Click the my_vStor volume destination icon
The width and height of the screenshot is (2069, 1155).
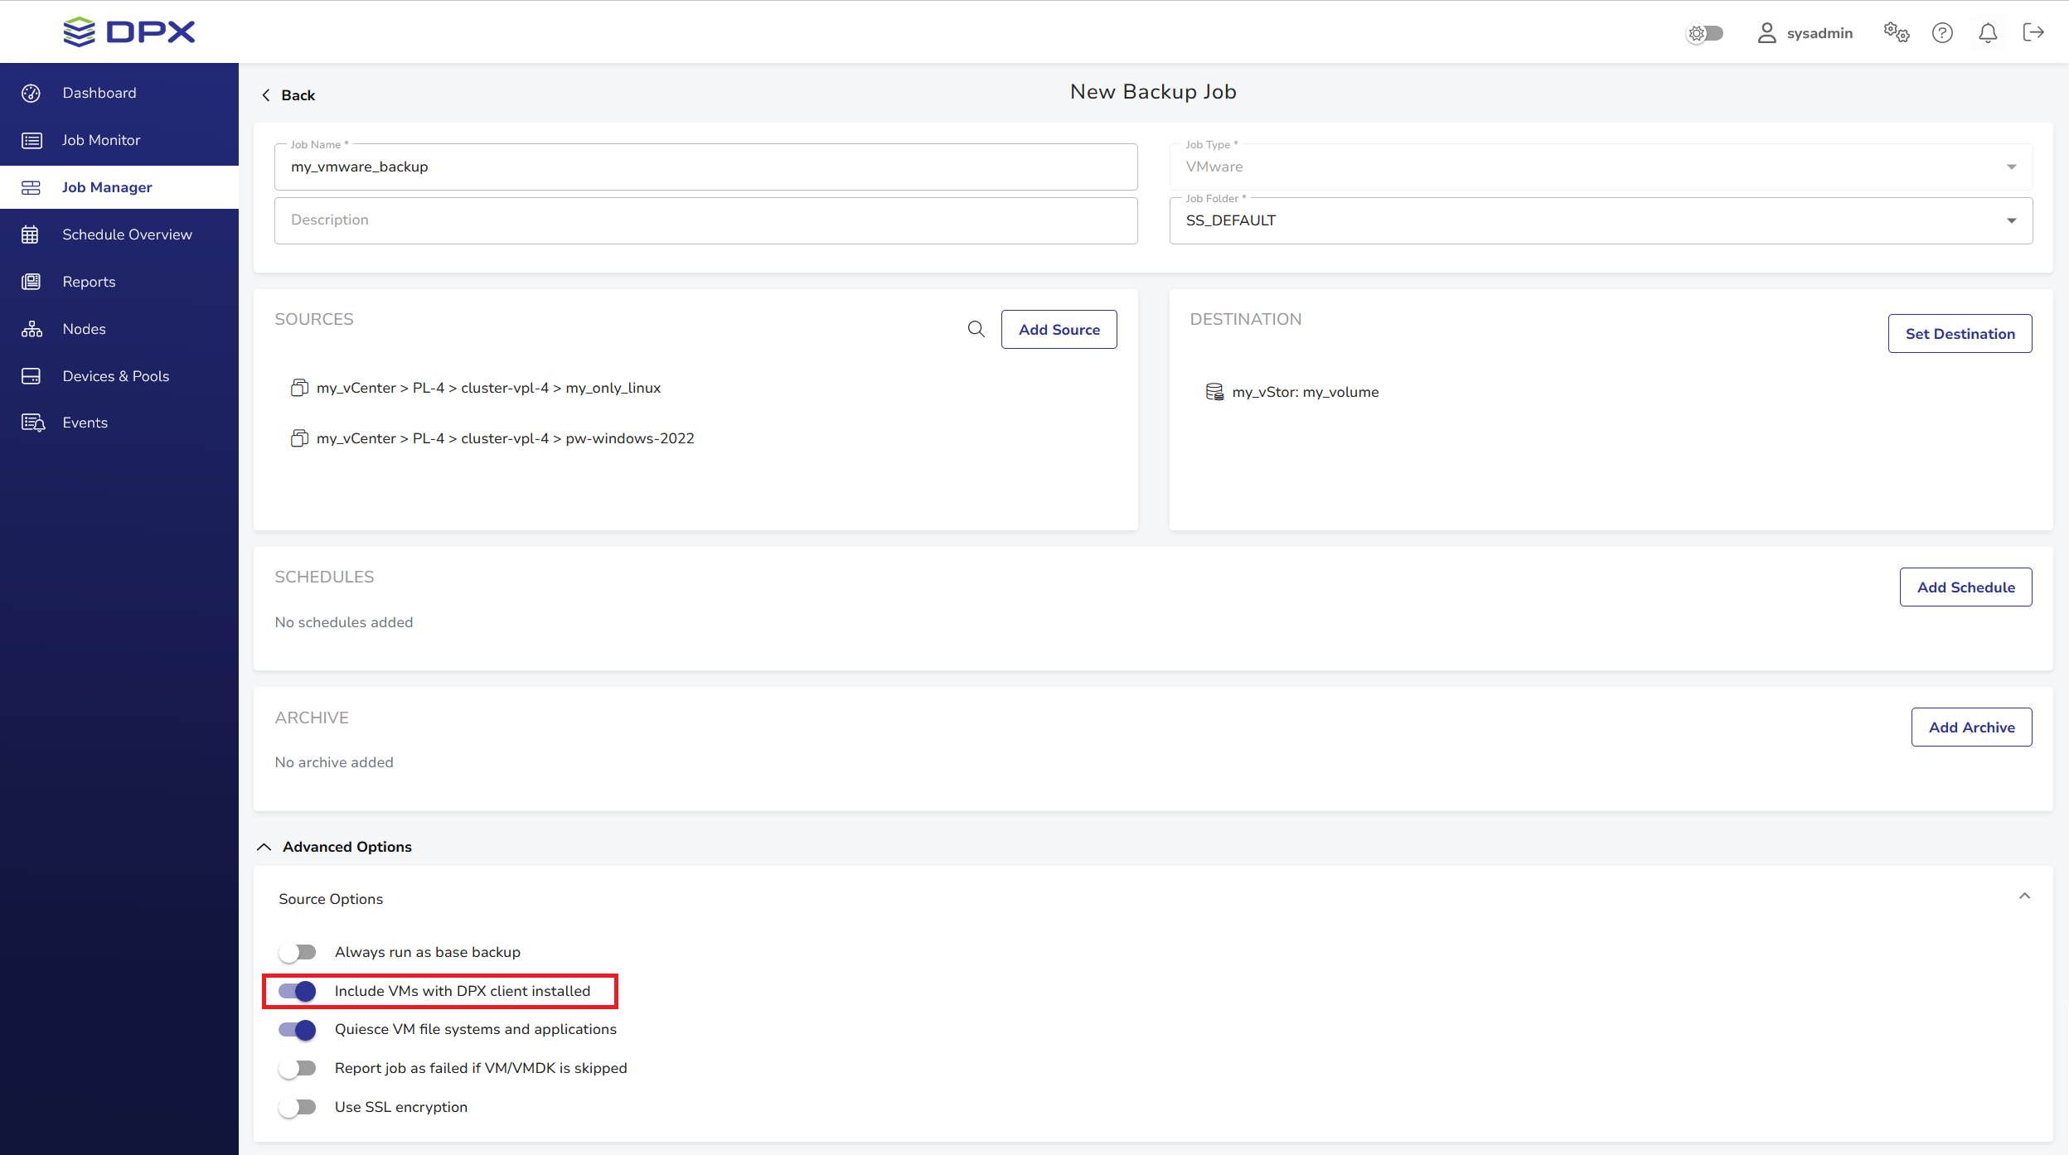click(x=1214, y=392)
